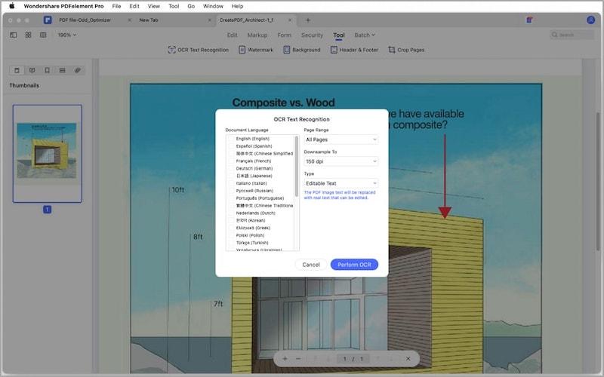This screenshot has width=604, height=377.
Task: Select the page 1 thumbnail
Action: point(48,154)
